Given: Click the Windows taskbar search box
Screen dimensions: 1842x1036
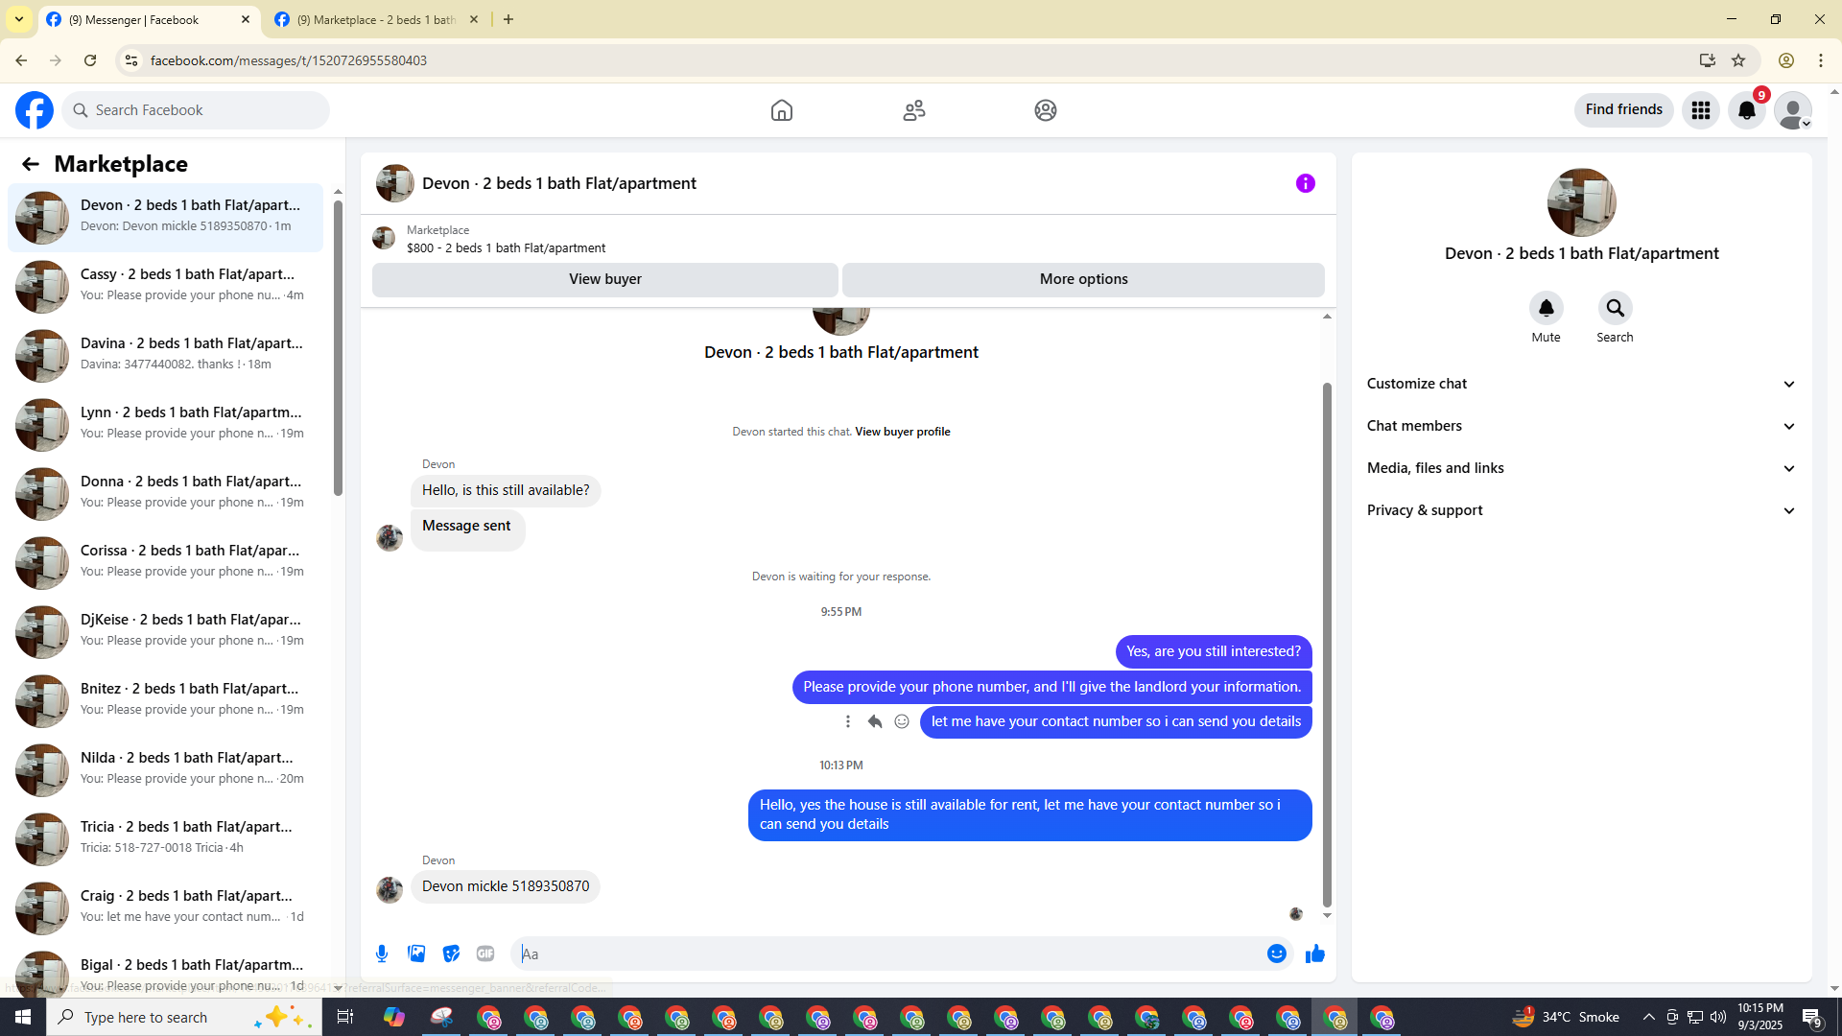Looking at the screenshot, I should click(x=184, y=1017).
